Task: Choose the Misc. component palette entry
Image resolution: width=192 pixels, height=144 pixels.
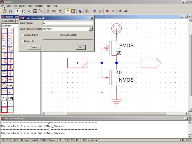Action: pyautogui.click(x=10, y=86)
